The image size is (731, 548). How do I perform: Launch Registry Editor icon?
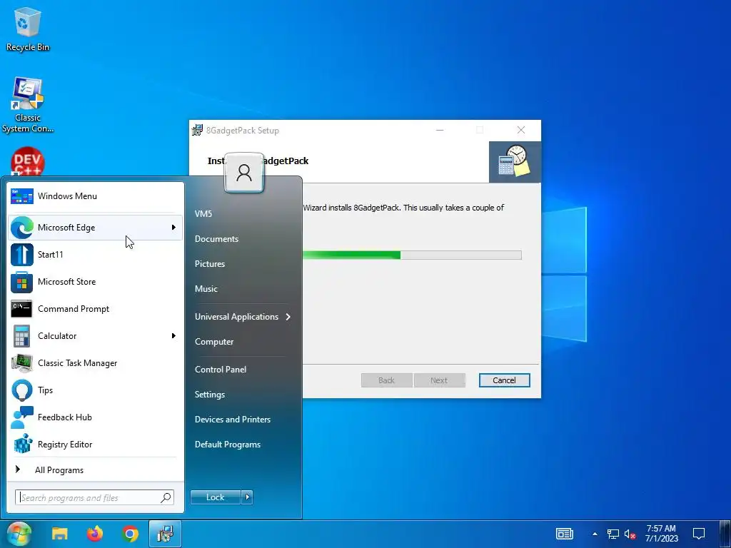tap(22, 444)
